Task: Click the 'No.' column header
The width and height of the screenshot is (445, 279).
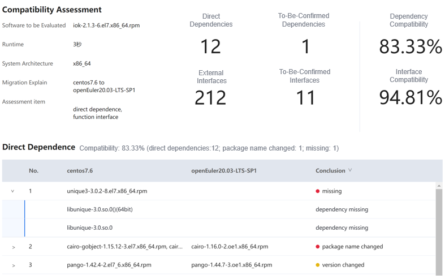Action: (x=33, y=171)
